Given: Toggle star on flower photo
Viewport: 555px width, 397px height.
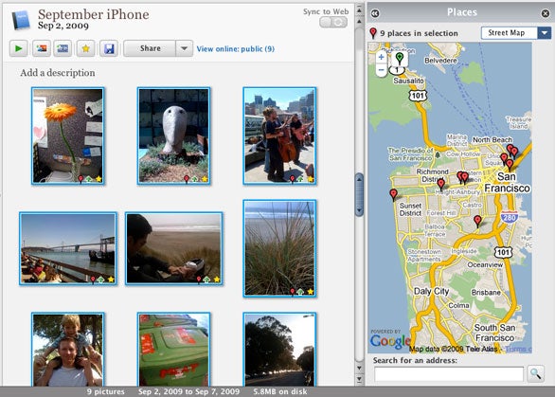Looking at the screenshot, I should click(x=98, y=179).
